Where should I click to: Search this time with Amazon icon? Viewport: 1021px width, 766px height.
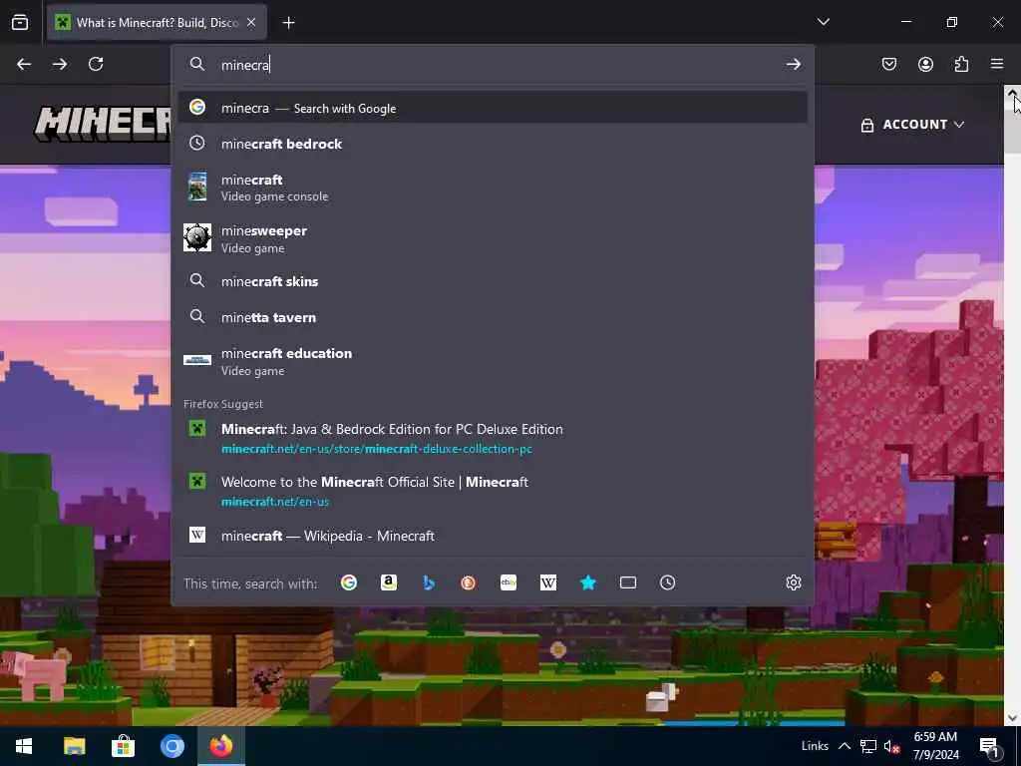pos(389,582)
